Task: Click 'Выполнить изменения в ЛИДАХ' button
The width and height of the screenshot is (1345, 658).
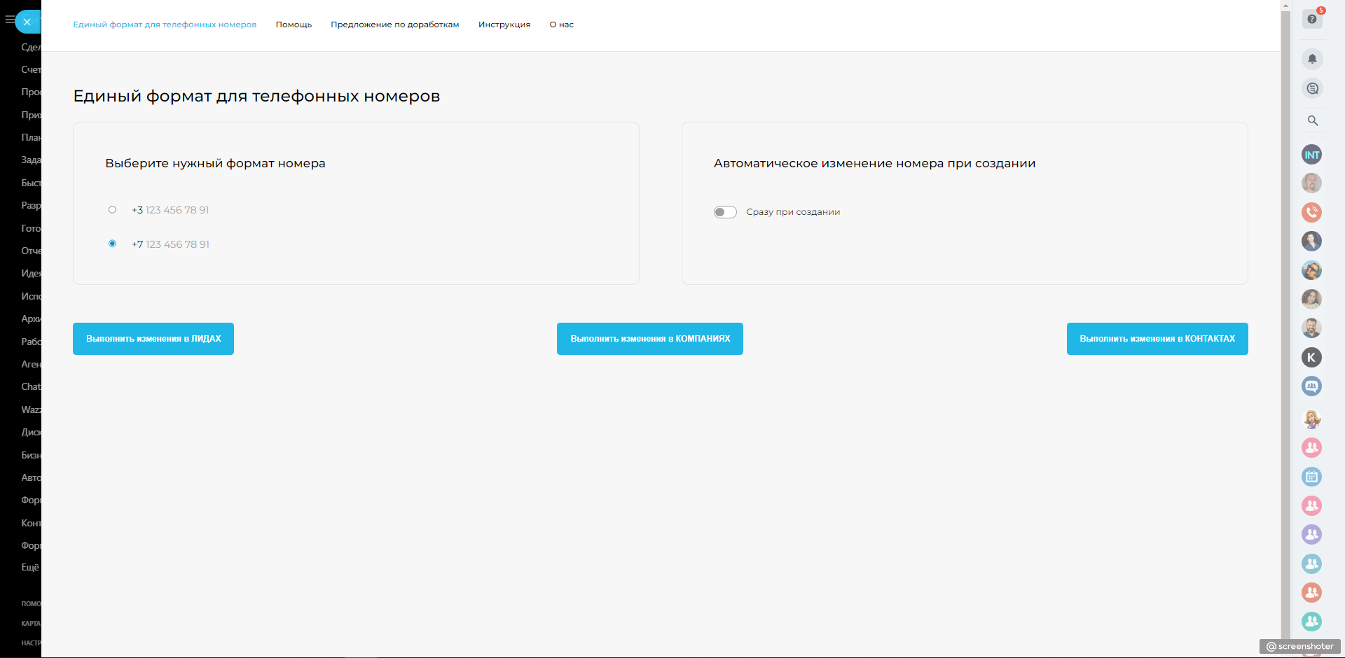Action: (153, 339)
